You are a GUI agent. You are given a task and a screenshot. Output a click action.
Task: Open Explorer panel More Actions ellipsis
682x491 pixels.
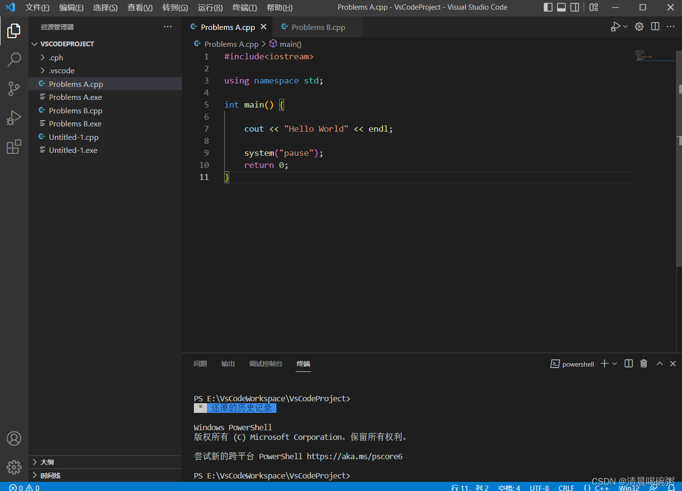tap(168, 27)
